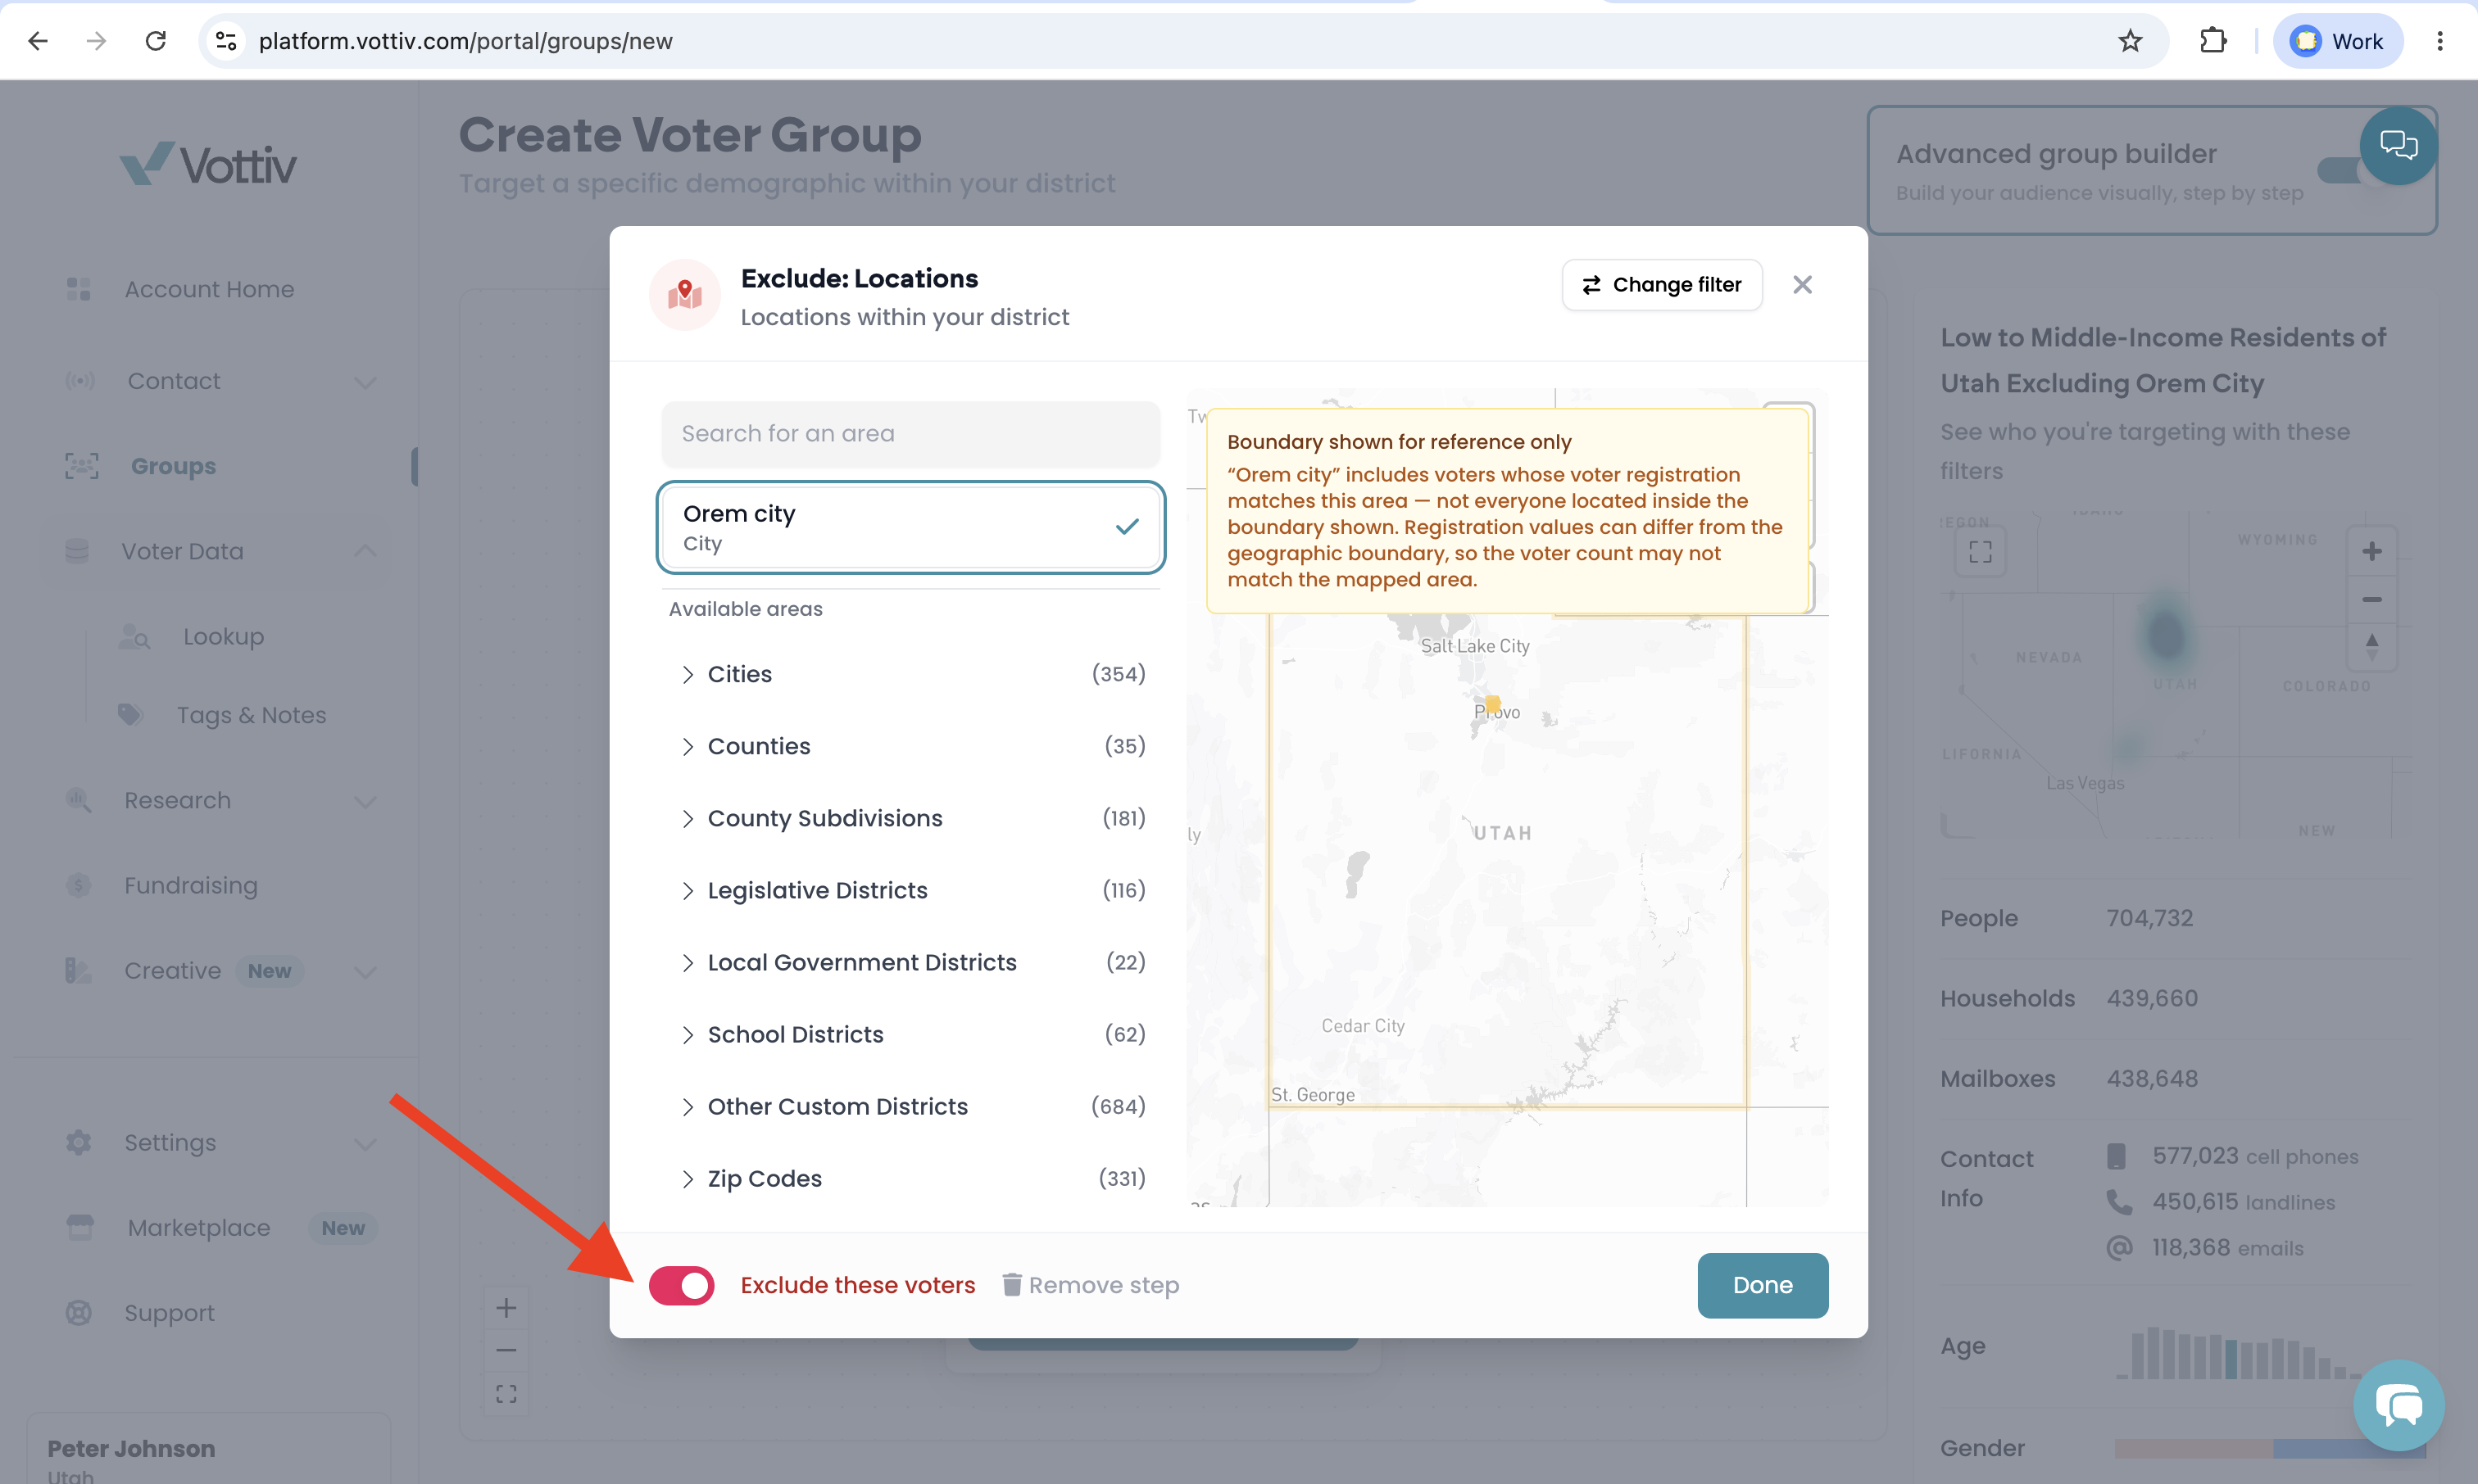Click the Account Home grid icon
This screenshot has width=2478, height=1484.
point(78,289)
